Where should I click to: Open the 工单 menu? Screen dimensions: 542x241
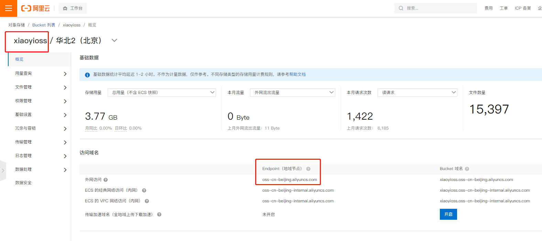504,8
